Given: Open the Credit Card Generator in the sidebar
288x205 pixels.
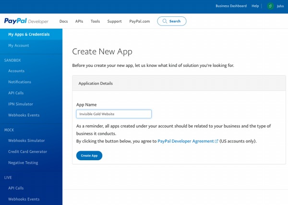Looking at the screenshot, I should click(28, 152).
